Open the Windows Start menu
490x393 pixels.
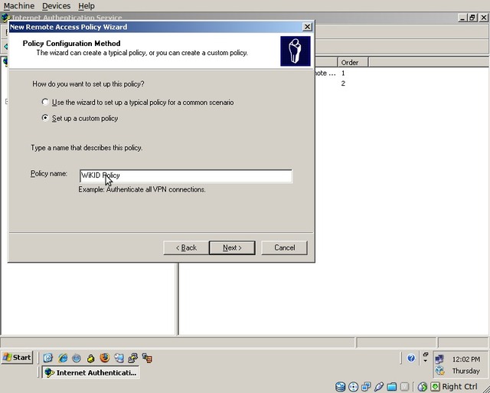pos(18,358)
